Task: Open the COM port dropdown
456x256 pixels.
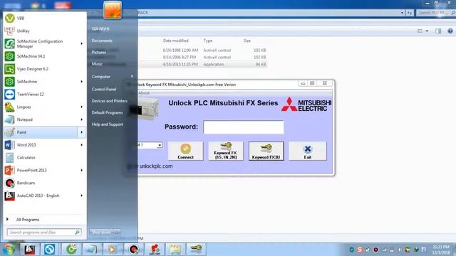Action: [160, 145]
